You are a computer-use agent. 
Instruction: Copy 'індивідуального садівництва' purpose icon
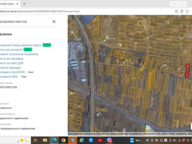30,118
